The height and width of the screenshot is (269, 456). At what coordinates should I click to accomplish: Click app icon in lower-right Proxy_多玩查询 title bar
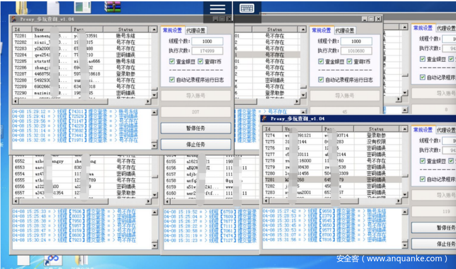tap(266, 118)
